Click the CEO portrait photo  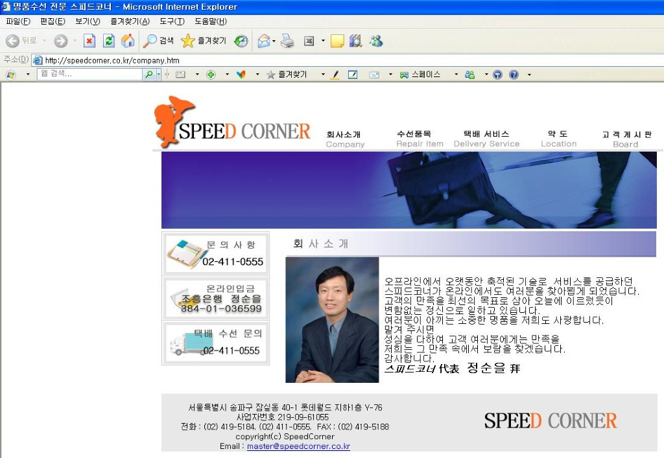(x=332, y=320)
